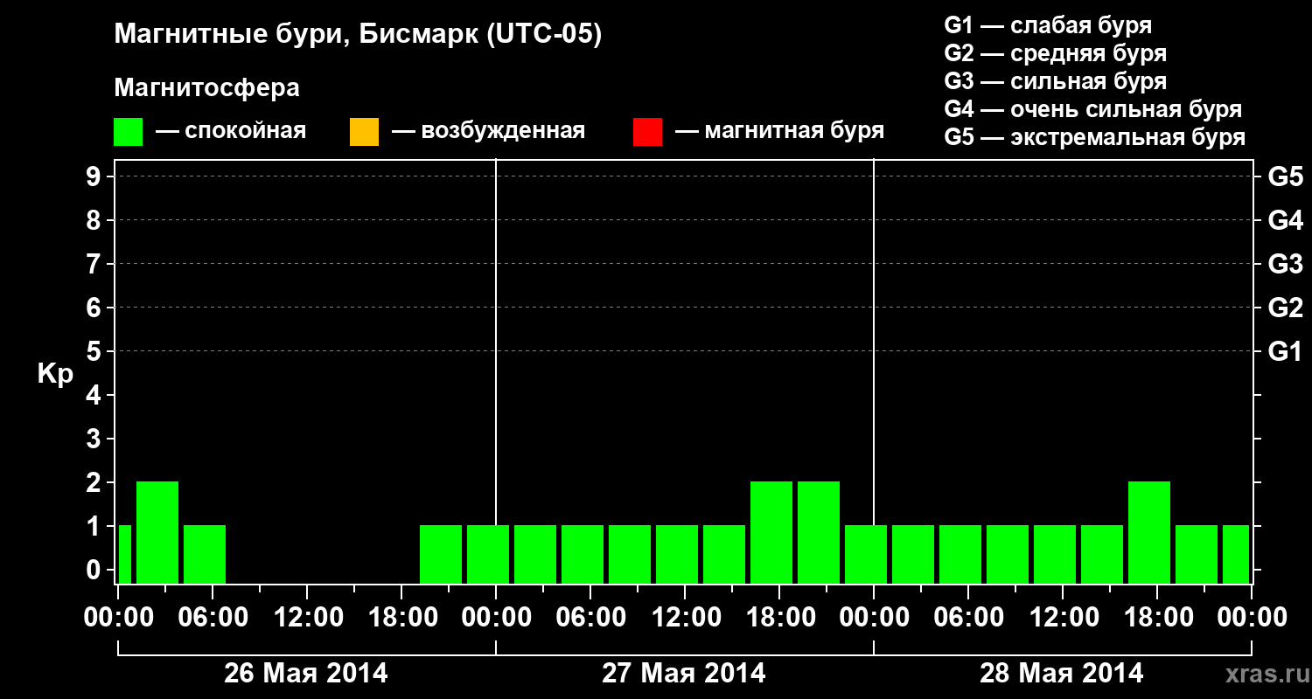Click the '18:00' tick label above 27 Мая
The width and height of the screenshot is (1312, 699).
(x=779, y=618)
